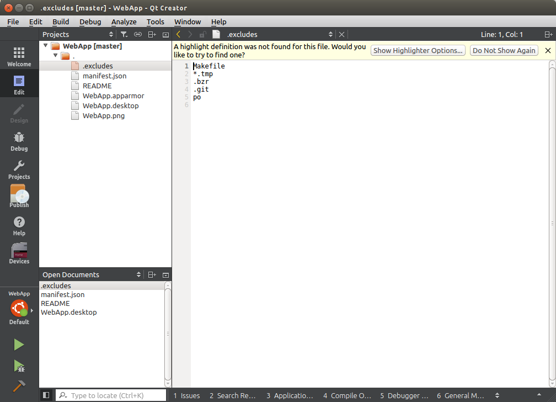The height and width of the screenshot is (402, 556).
Task: Open the Design mode
Action: coord(19,113)
